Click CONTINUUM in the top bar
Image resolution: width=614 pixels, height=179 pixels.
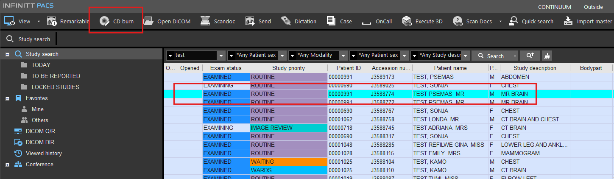pos(555,7)
